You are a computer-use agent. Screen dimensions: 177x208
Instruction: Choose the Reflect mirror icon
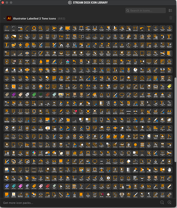[x=142, y=62]
